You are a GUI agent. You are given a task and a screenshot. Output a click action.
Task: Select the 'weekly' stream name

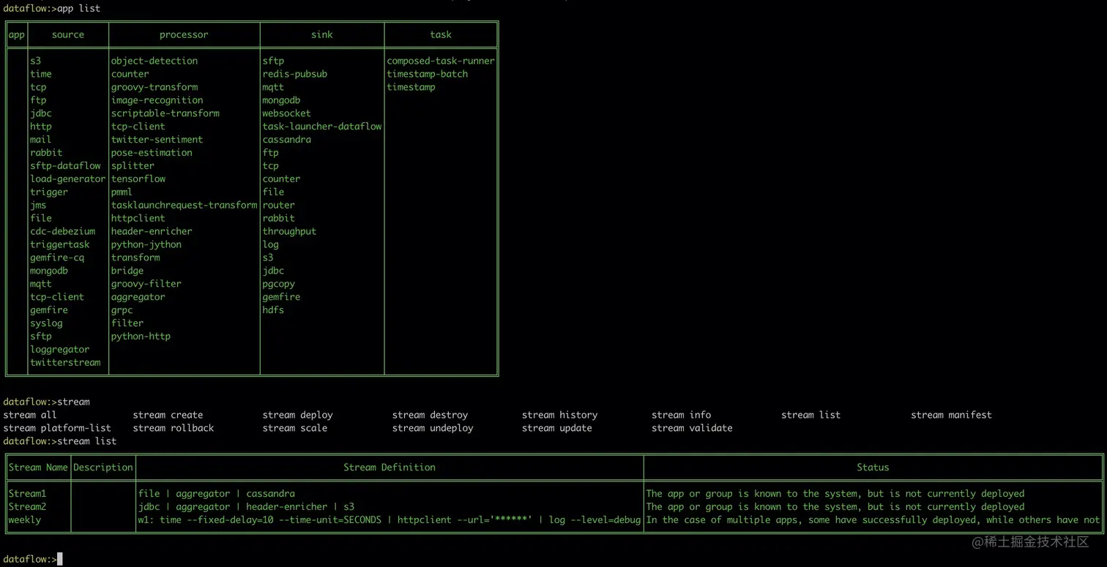(x=25, y=520)
